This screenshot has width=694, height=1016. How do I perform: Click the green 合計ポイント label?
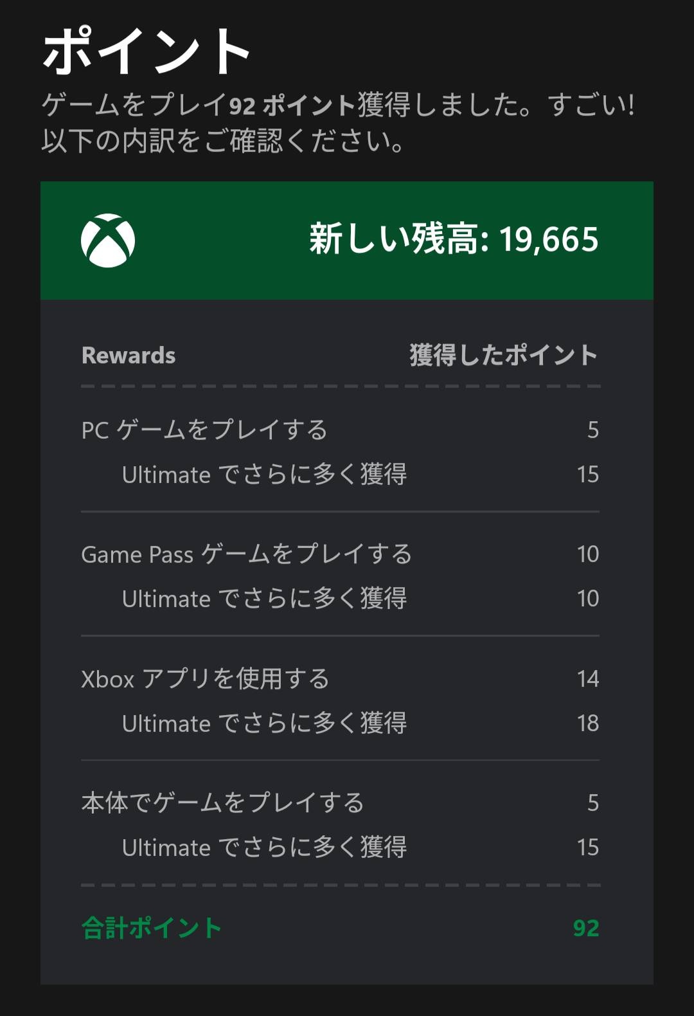pos(152,928)
